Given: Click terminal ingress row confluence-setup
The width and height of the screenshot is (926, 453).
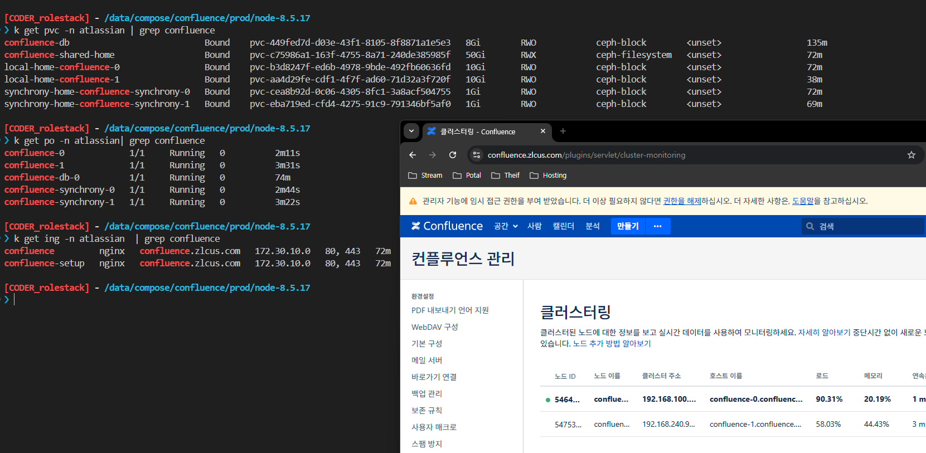Looking at the screenshot, I should (x=197, y=263).
